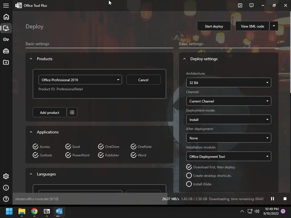Viewport: 291px width, 218px height.
Task: Uncheck the Publisher application
Action: point(109,155)
